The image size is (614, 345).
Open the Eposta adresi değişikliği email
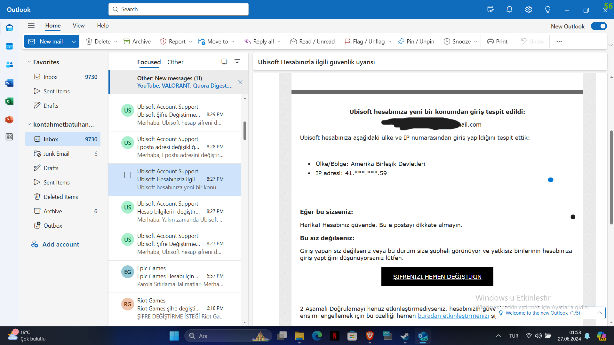tap(175, 147)
